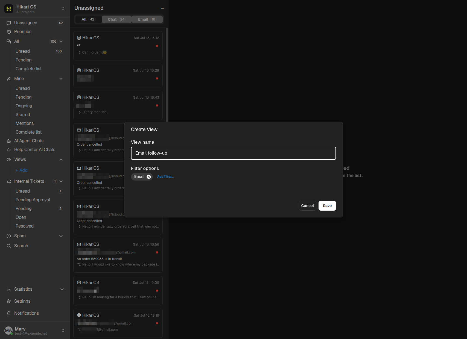The image size is (467, 339).
Task: Add a new view with + Add
Action: coord(22,170)
